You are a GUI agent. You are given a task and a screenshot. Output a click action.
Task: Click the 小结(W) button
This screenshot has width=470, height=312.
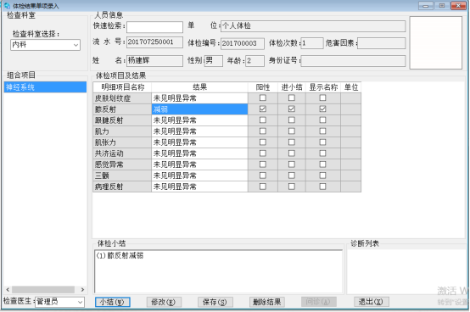(x=112, y=302)
